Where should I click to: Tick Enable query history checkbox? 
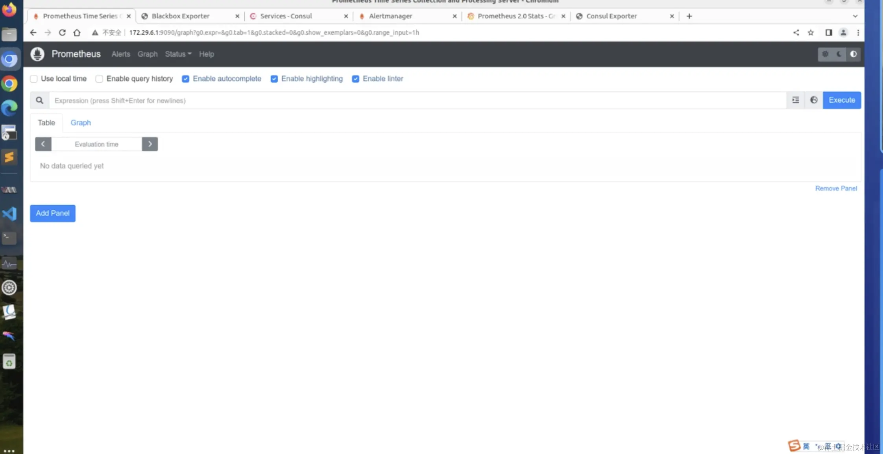[x=99, y=79]
